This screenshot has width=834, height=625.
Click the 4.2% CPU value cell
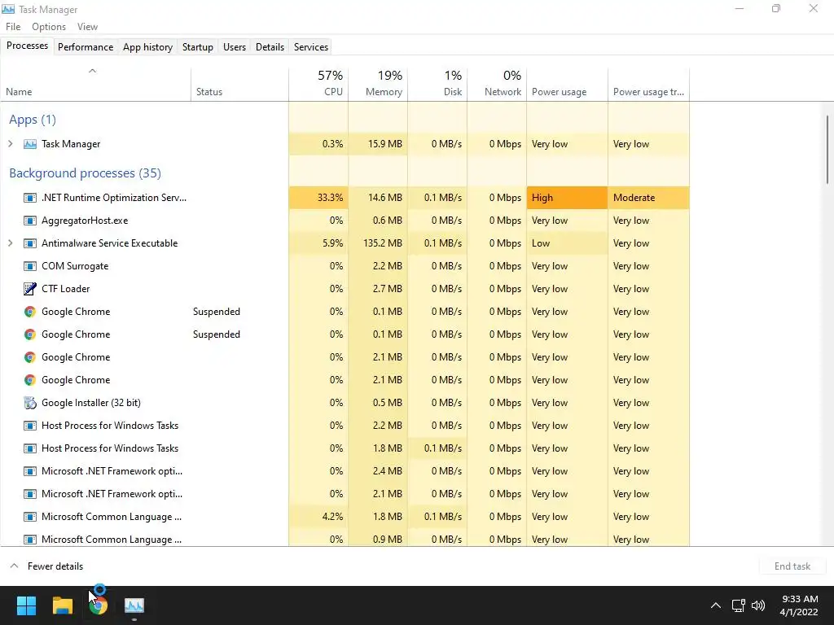[318, 517]
